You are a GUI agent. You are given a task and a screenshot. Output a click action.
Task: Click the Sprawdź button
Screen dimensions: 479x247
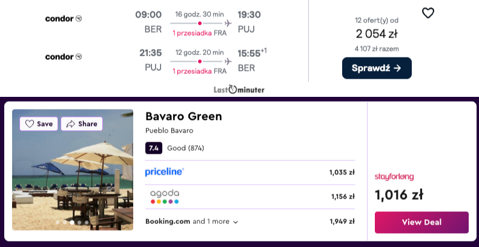[377, 68]
